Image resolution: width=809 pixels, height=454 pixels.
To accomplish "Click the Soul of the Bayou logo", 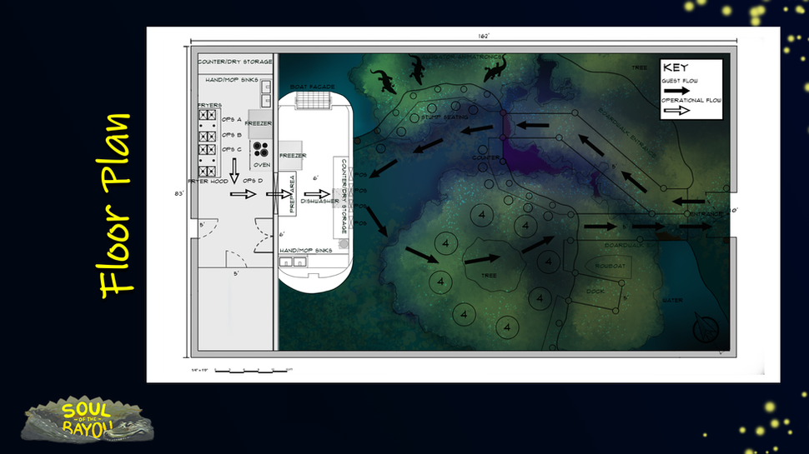I will click(88, 420).
